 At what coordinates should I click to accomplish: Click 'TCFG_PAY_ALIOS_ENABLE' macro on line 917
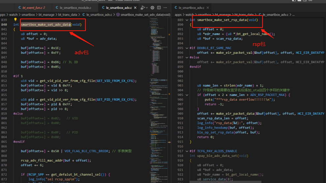[217, 151]
